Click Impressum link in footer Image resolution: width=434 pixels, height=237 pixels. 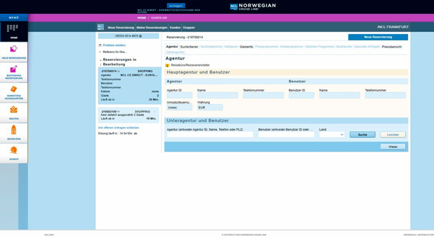(410, 235)
